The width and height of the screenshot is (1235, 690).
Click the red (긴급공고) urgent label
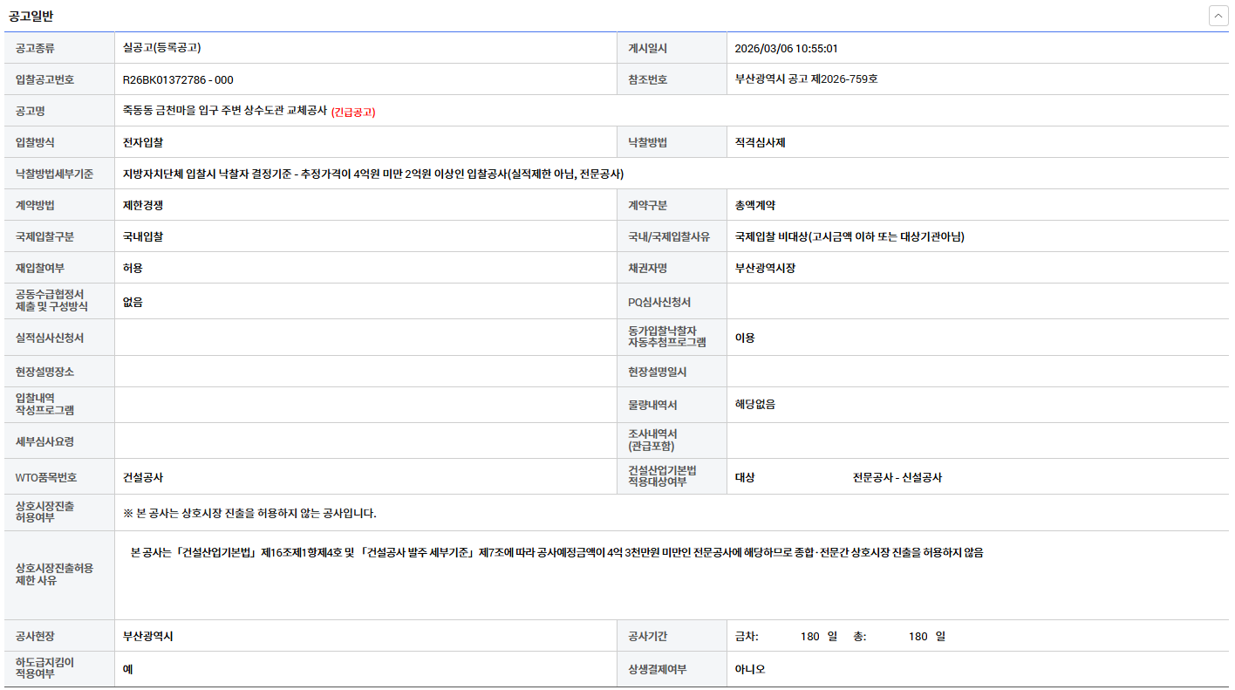click(353, 112)
